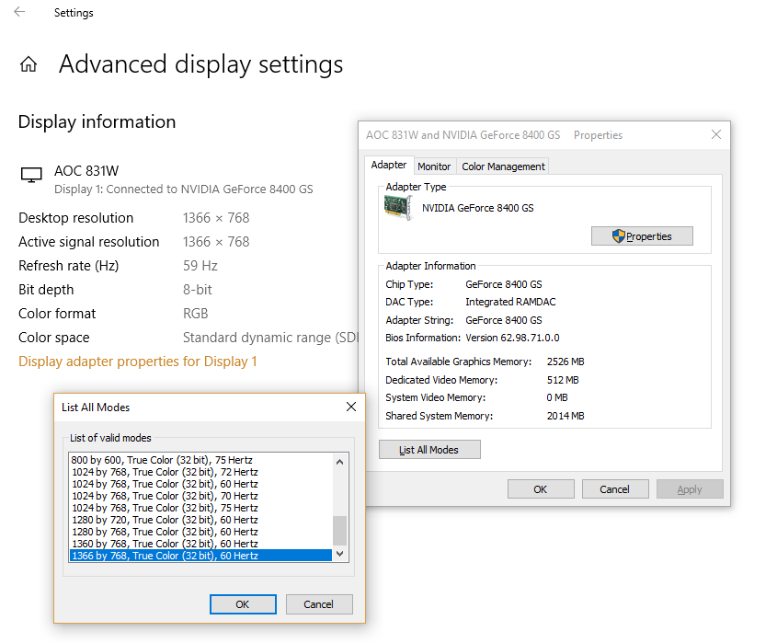The height and width of the screenshot is (643, 777).
Task: Open Settings home via house icon
Action: (x=29, y=64)
